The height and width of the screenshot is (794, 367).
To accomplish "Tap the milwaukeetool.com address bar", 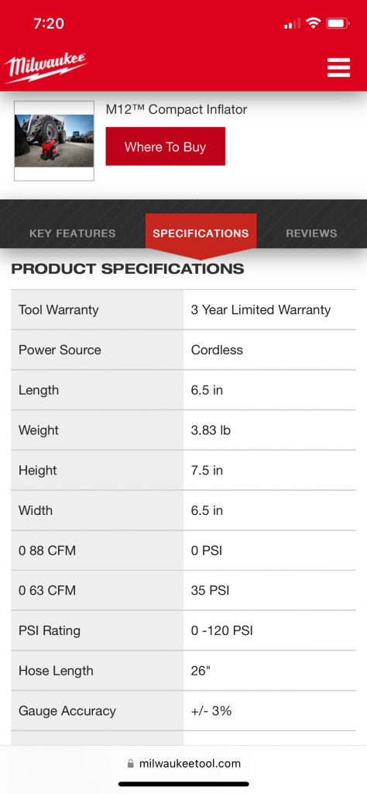I will 183,763.
